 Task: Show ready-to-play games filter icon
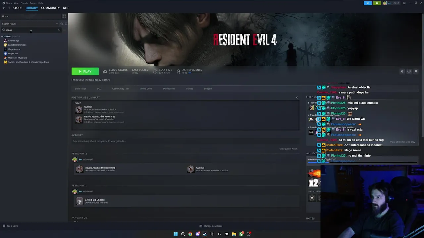66,24
